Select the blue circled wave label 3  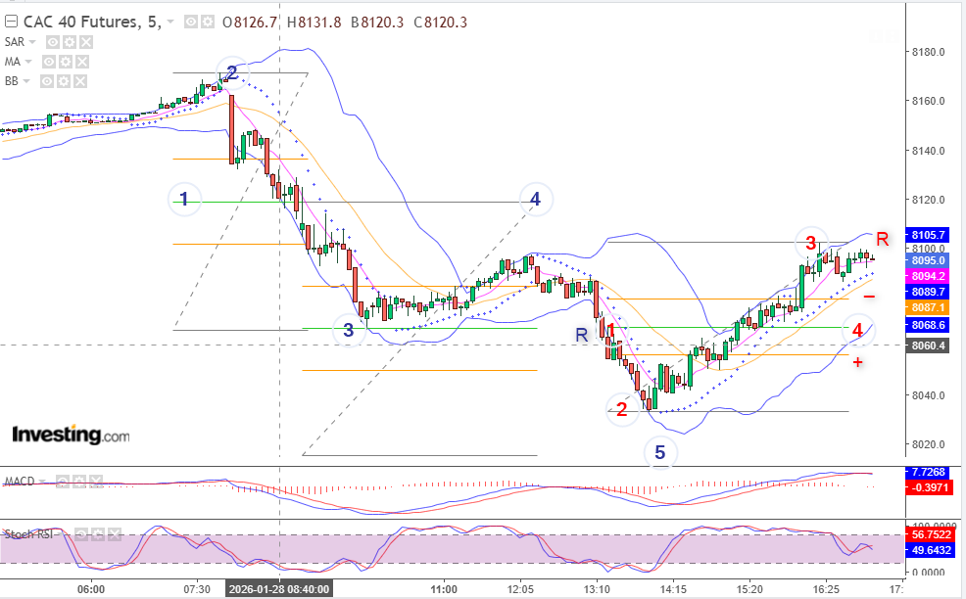(x=349, y=330)
